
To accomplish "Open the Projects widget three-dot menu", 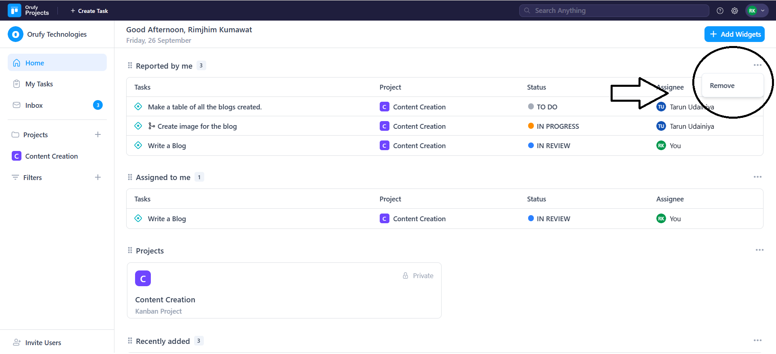I will (x=759, y=250).
